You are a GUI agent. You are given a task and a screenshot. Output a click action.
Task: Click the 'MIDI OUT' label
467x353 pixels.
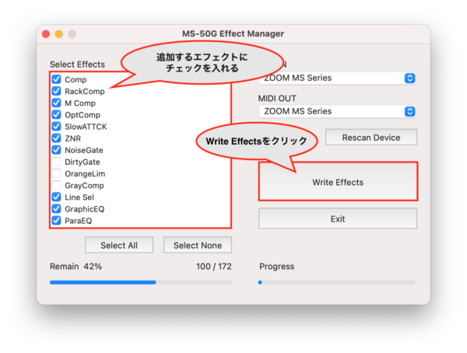click(277, 98)
